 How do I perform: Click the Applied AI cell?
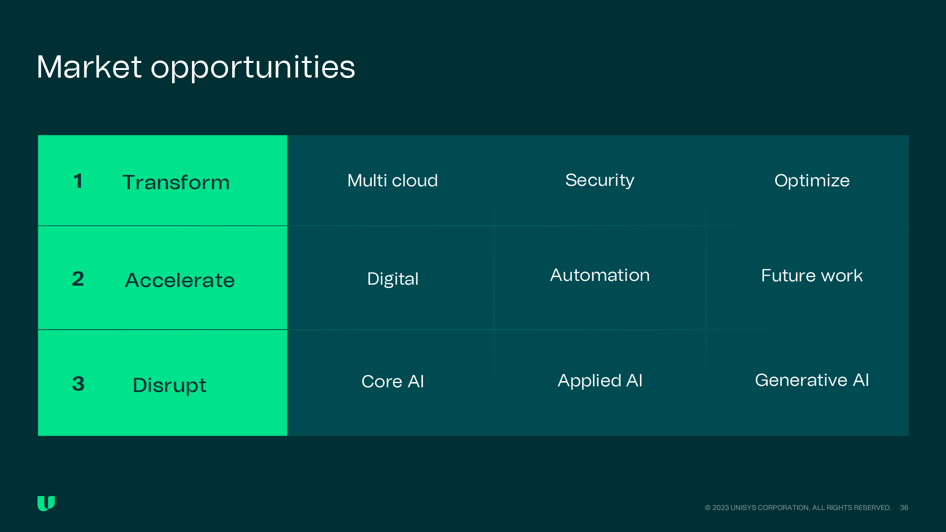599,381
